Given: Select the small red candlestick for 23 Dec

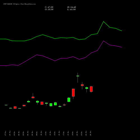Looking at the screenshot, I should click(82, 85).
